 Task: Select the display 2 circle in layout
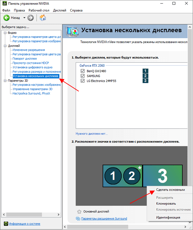point(132,176)
